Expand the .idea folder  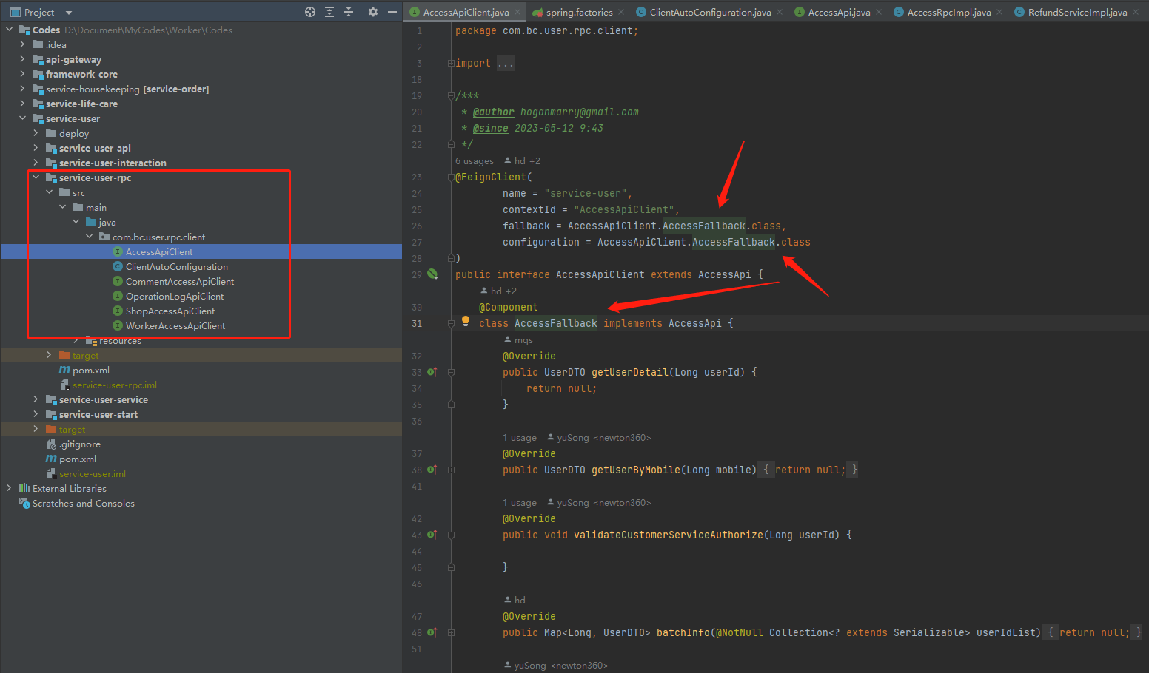(x=22, y=44)
